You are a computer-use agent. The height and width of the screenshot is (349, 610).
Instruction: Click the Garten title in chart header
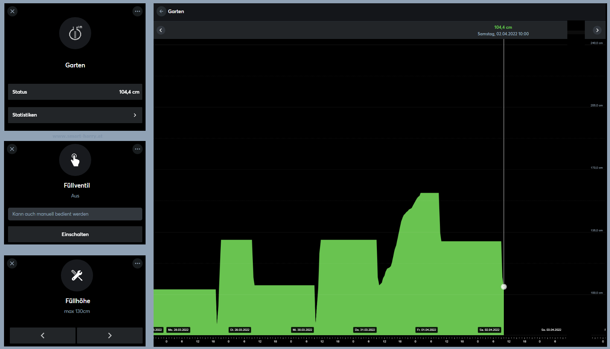pyautogui.click(x=176, y=11)
